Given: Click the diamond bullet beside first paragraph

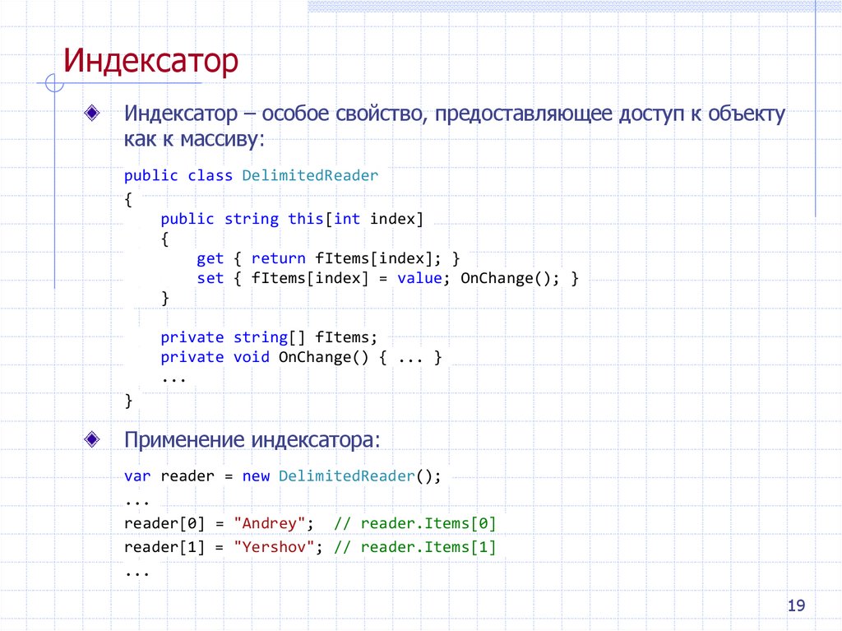Looking at the screenshot, I should coord(93,111).
